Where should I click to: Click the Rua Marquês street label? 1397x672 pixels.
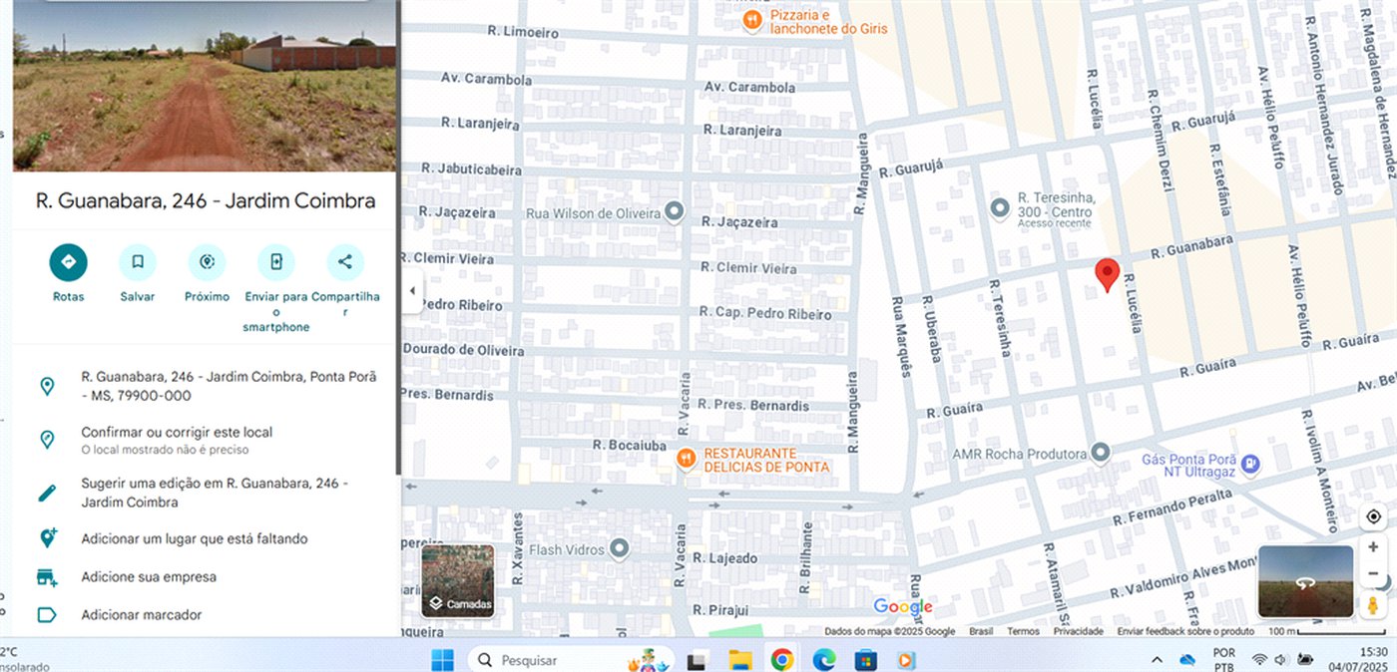click(900, 336)
